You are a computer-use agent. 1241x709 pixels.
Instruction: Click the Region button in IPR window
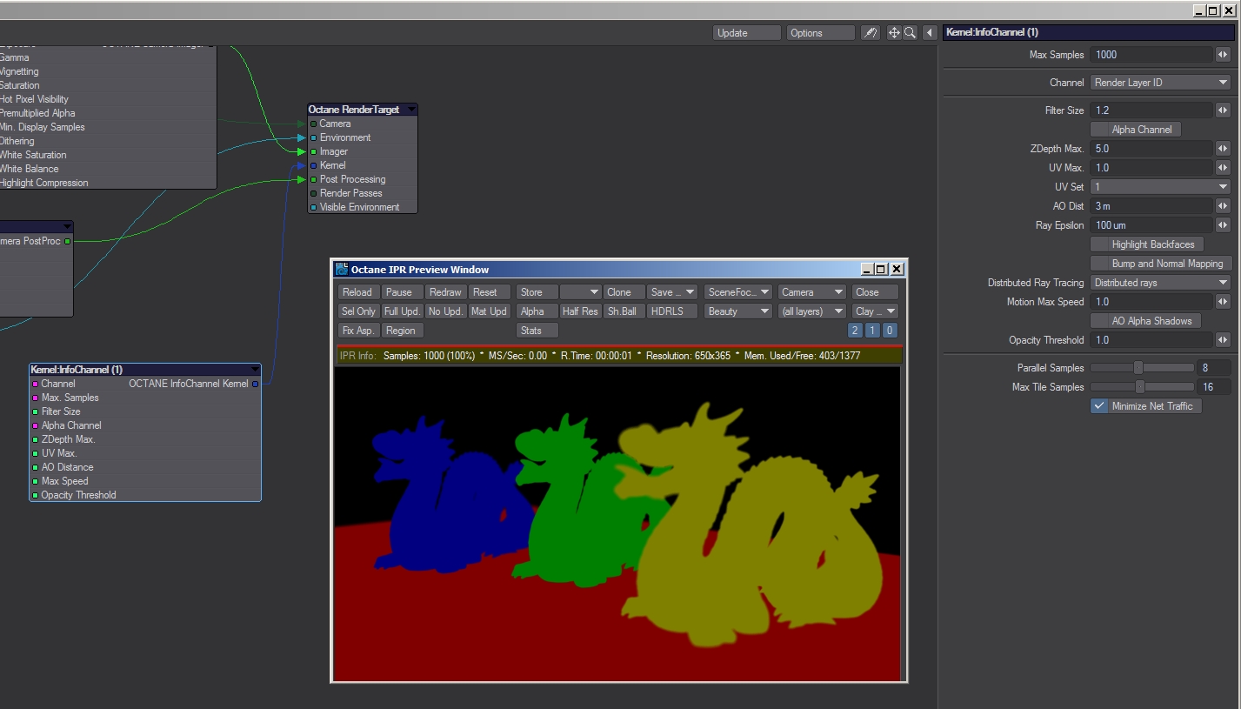(403, 331)
